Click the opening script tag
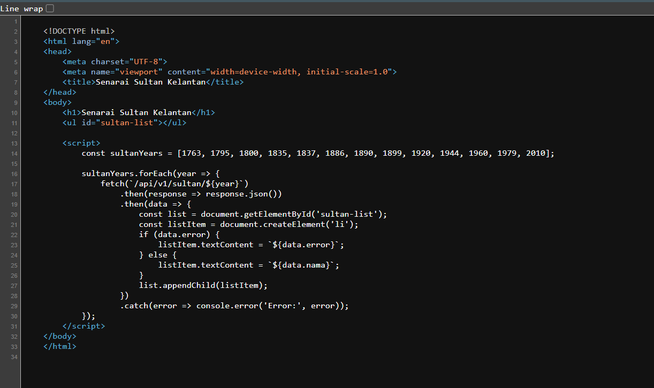Image resolution: width=654 pixels, height=388 pixels. pyautogui.click(x=81, y=143)
